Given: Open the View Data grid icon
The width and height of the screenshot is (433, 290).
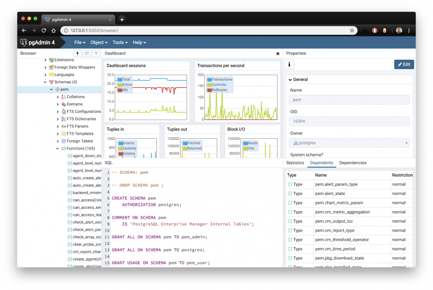Looking at the screenshot, I should [x=87, y=54].
